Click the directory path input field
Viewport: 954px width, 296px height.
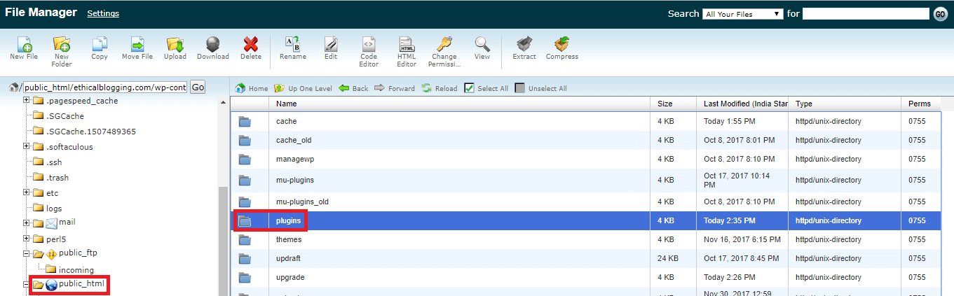click(x=105, y=87)
